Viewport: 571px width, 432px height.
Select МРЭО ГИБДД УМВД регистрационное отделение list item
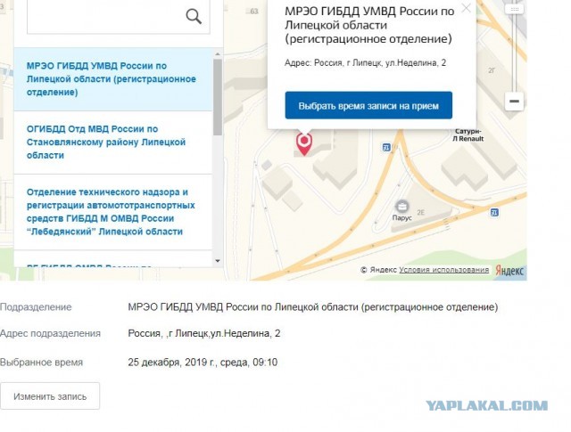pos(113,79)
